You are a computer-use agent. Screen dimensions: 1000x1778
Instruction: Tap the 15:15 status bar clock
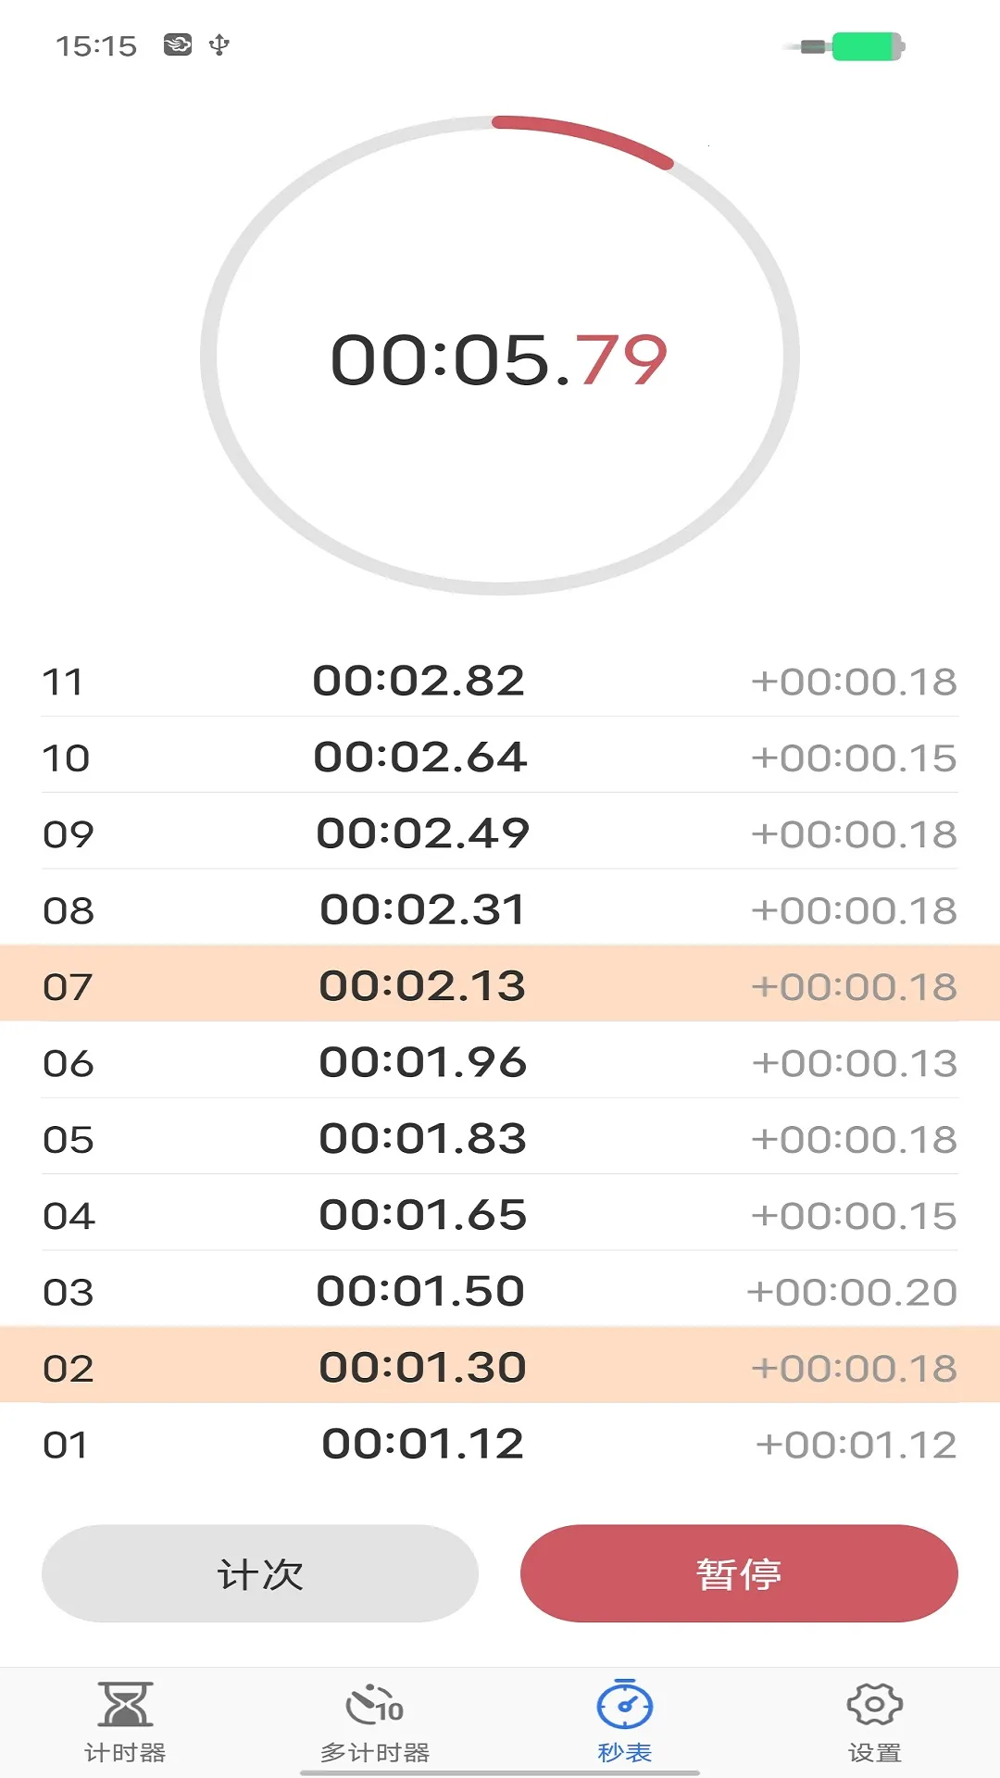pos(96,45)
